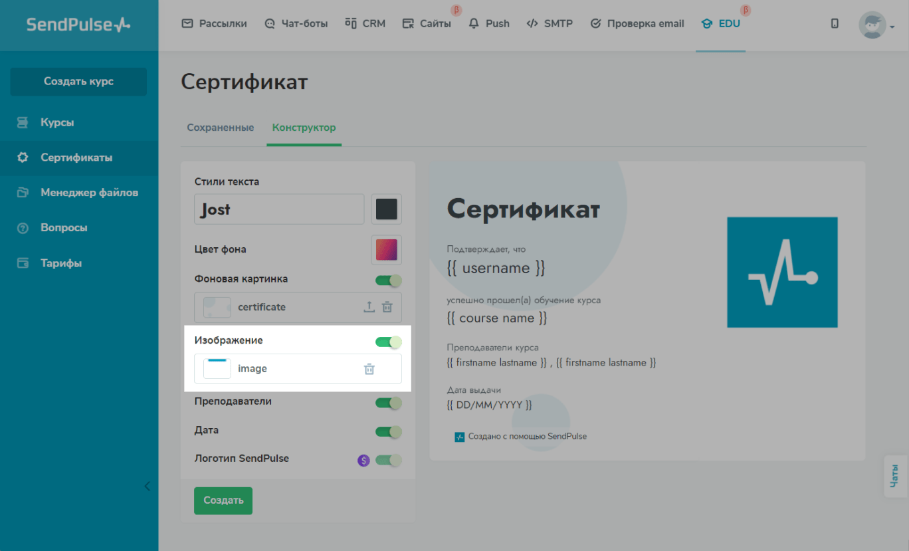Click the code brackets icon next to SMTP
Viewport: 909px width, 551px height.
(532, 23)
